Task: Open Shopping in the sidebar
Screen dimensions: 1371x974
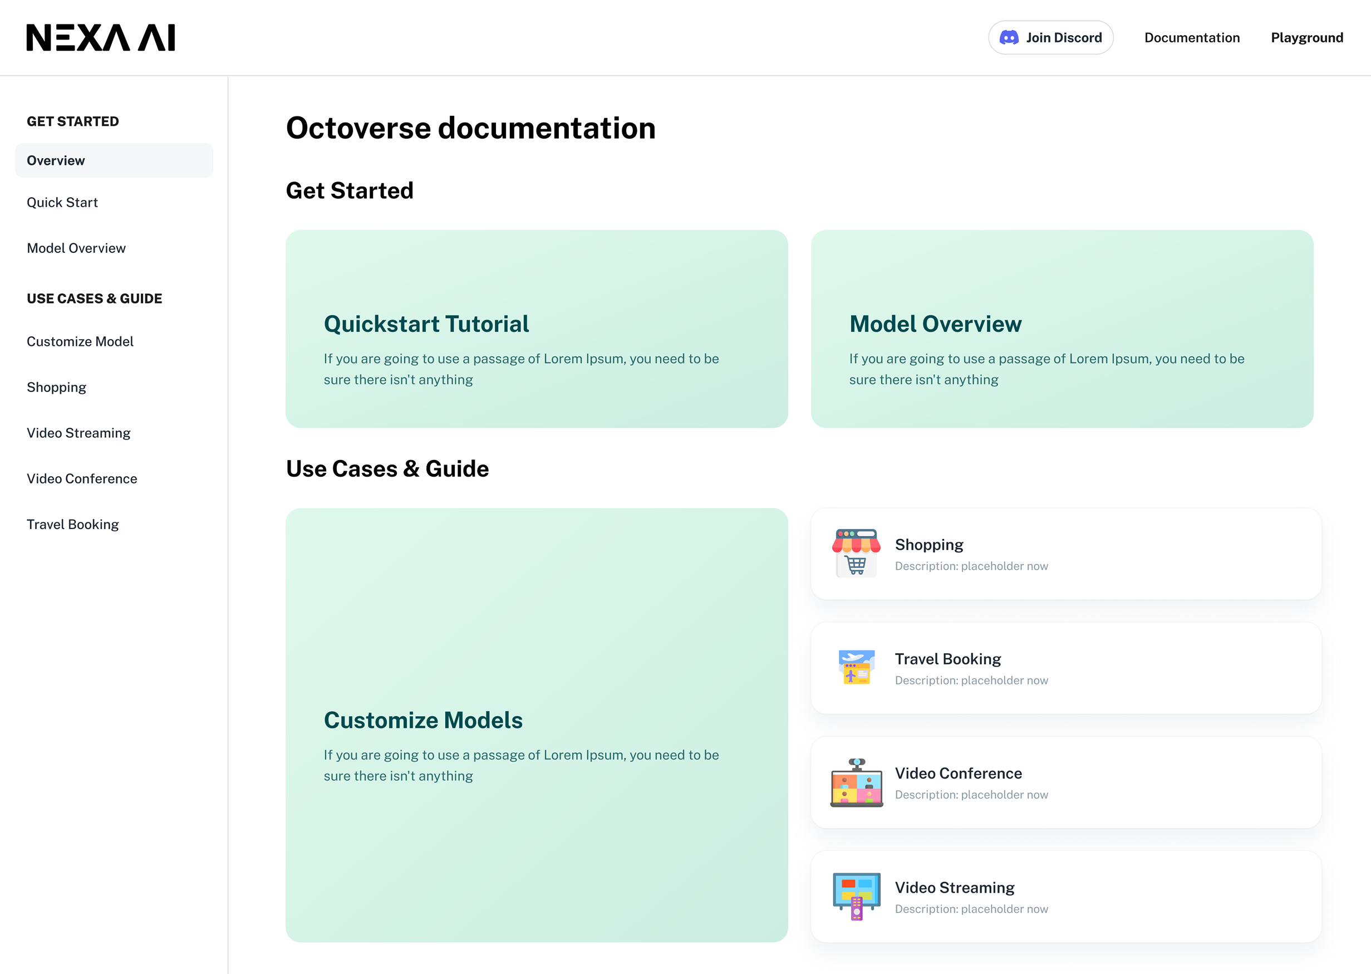Action: 56,388
